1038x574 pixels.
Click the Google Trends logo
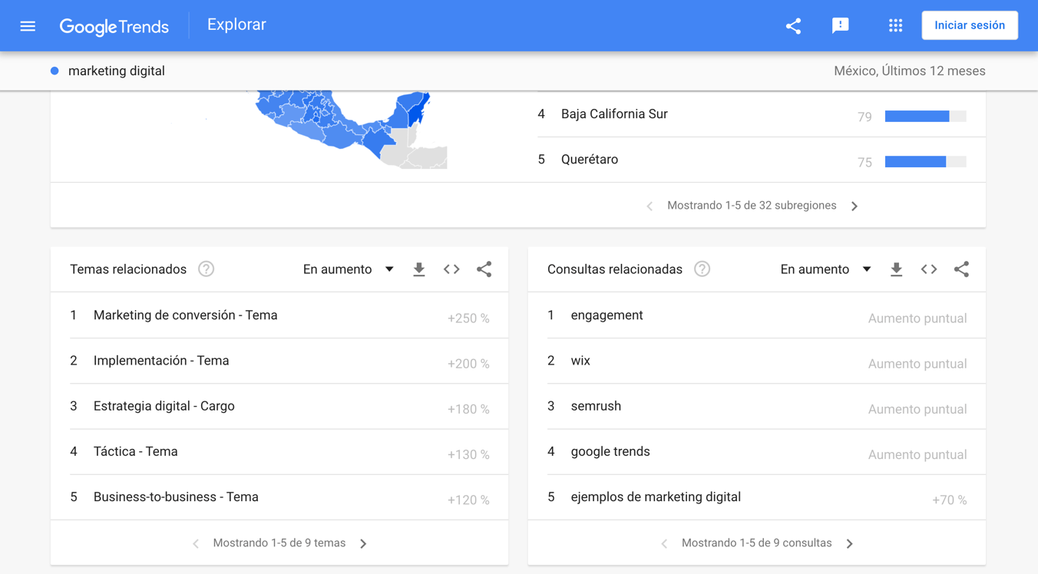114,26
